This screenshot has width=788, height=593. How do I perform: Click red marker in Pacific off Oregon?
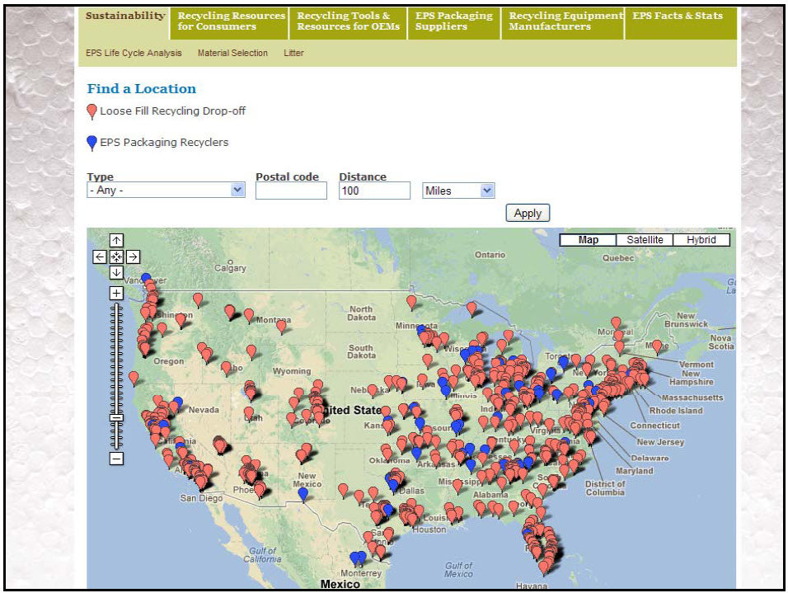tap(134, 377)
